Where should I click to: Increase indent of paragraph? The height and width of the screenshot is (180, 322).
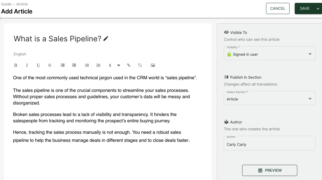(x=63, y=65)
